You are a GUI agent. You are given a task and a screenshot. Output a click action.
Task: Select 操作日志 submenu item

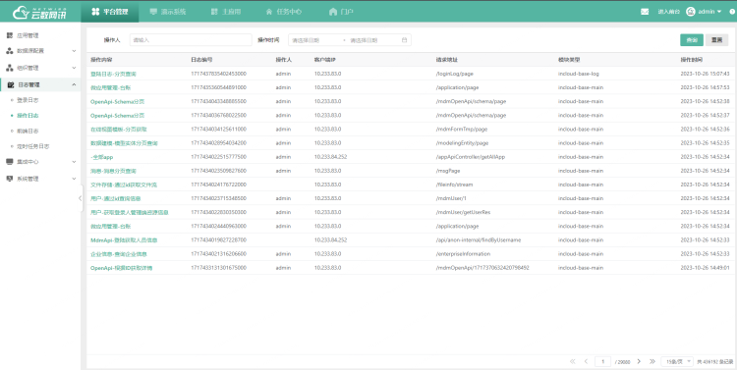[x=28, y=116]
